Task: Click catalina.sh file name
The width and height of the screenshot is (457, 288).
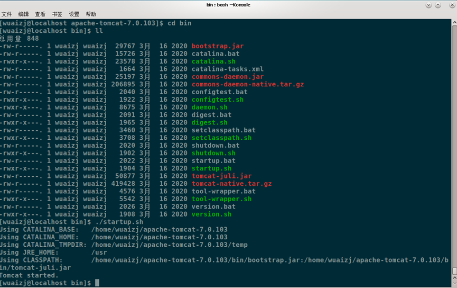Action: [x=213, y=61]
